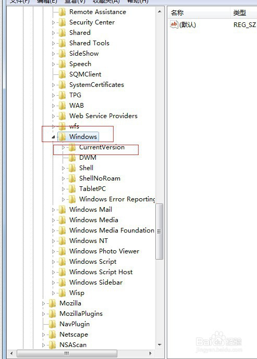Click the ShellNoRoam folder icon
257x359 pixels.
click(72, 178)
